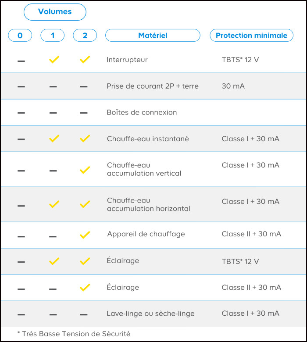The height and width of the screenshot is (342, 307).
Task: Click the Protection minimale column header
Action: tap(251, 36)
